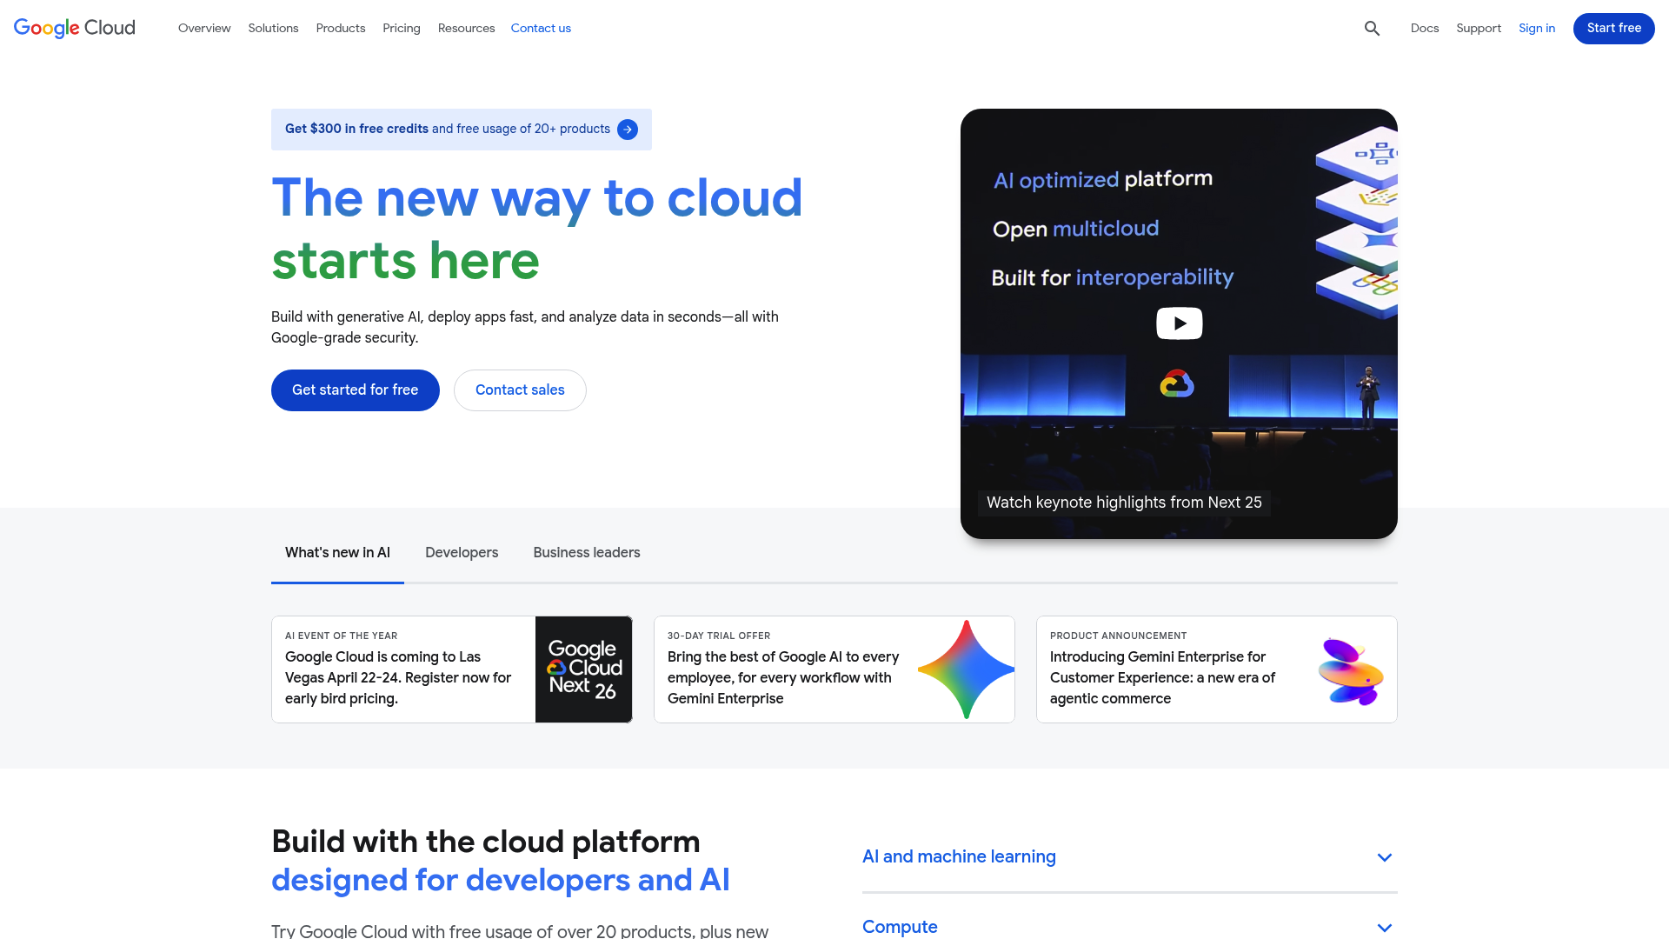This screenshot has width=1669, height=939.
Task: Open the Products menu
Action: (x=340, y=28)
